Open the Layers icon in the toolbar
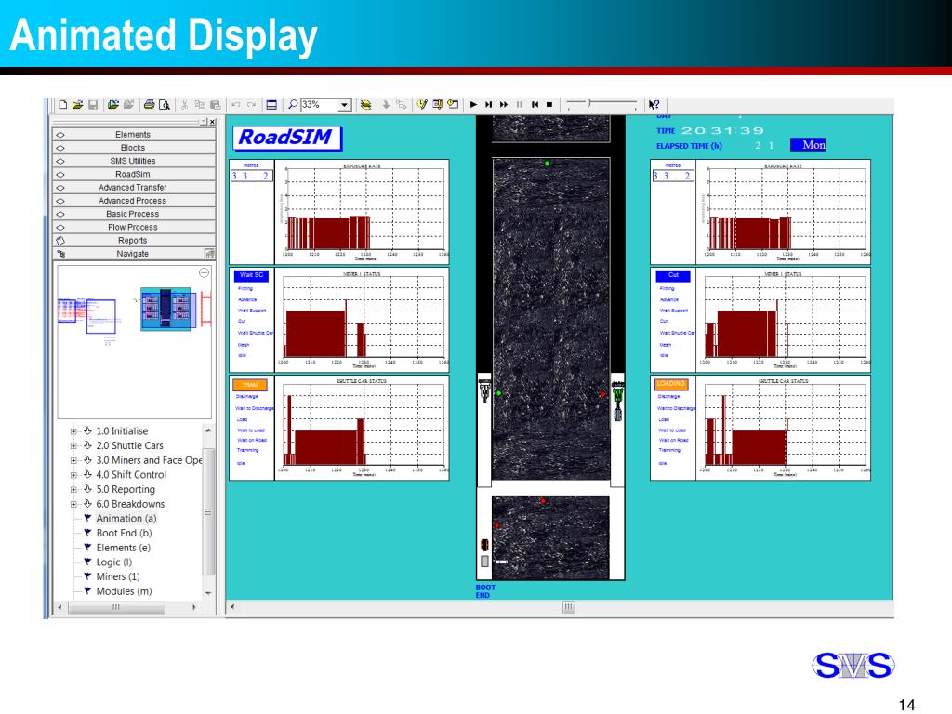The image size is (952, 714). tap(365, 105)
